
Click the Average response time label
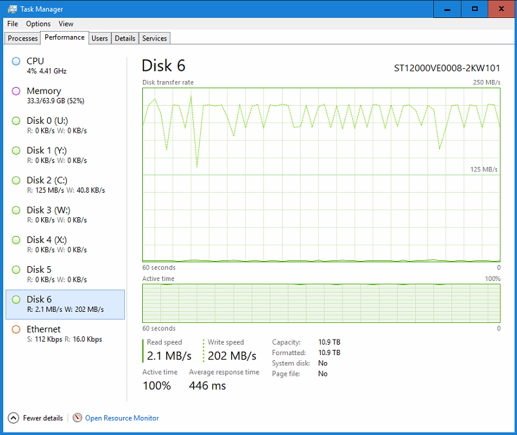tap(224, 372)
